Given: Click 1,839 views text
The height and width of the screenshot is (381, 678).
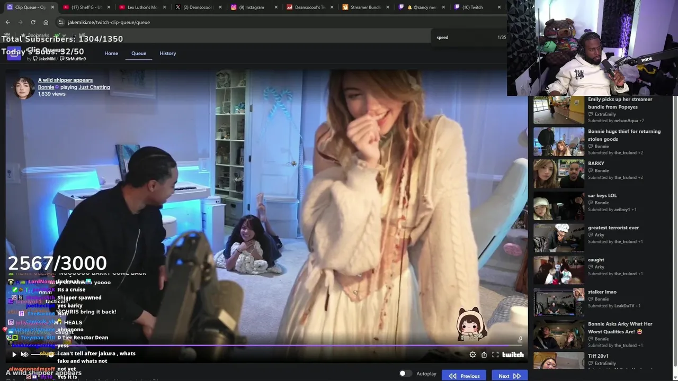Looking at the screenshot, I should pyautogui.click(x=52, y=94).
